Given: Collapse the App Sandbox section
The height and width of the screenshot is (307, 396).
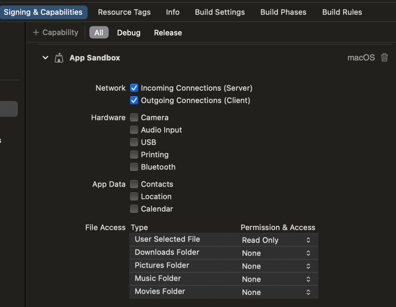Looking at the screenshot, I should (46, 58).
